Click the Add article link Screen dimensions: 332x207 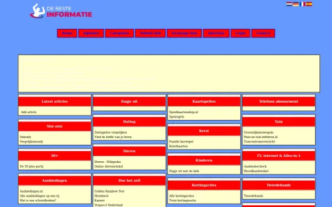(29, 112)
